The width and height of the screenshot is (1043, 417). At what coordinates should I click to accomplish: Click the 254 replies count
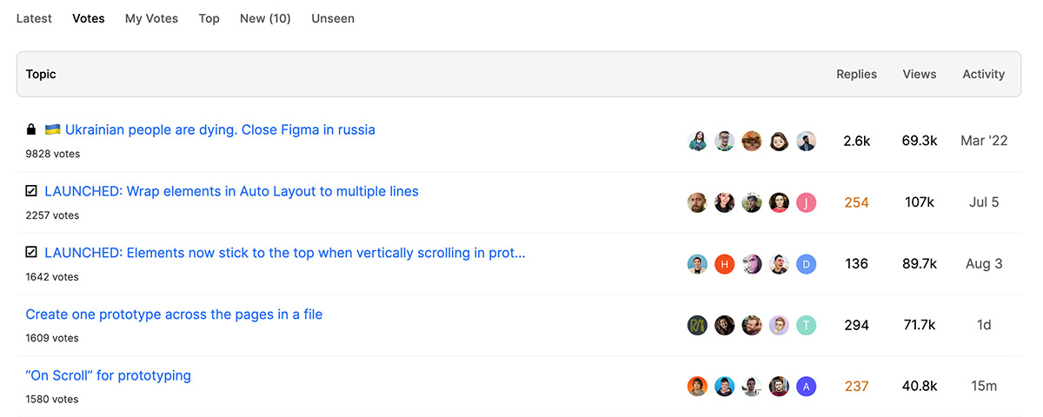pos(857,202)
